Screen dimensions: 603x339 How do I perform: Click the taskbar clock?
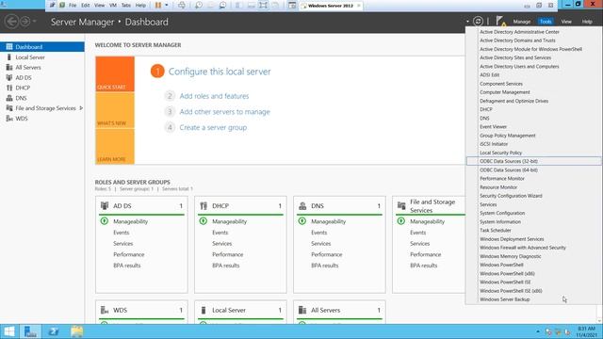tap(586, 331)
